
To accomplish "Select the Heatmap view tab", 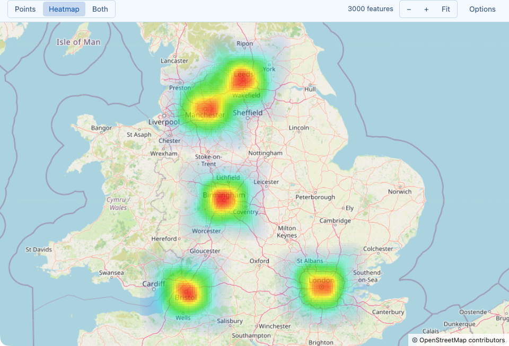I will tap(64, 9).
